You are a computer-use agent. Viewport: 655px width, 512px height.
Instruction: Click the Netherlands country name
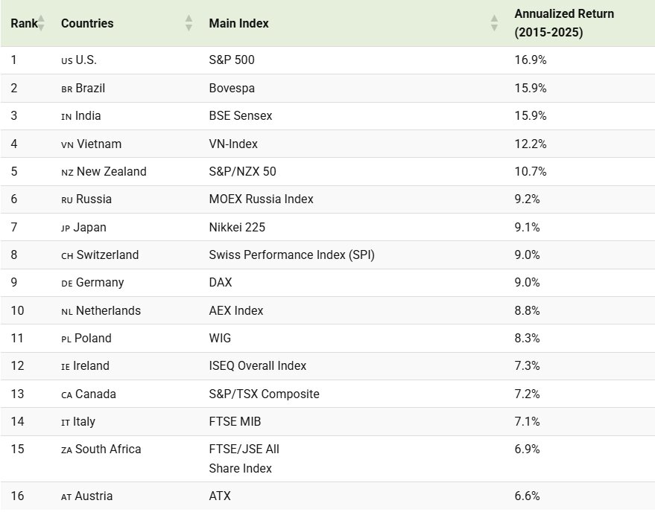[x=108, y=310]
